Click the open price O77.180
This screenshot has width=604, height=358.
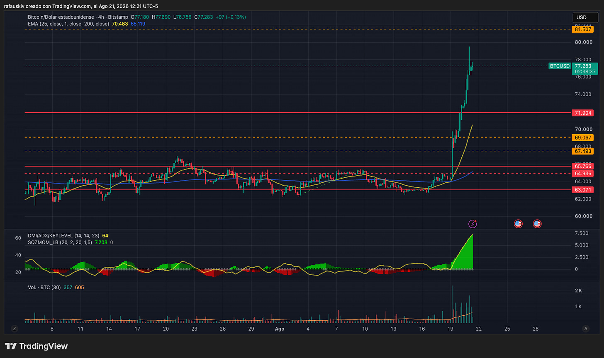pos(141,17)
